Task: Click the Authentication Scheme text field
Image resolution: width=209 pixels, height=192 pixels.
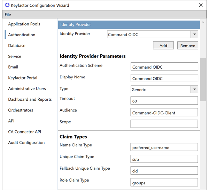Action: click(164, 67)
